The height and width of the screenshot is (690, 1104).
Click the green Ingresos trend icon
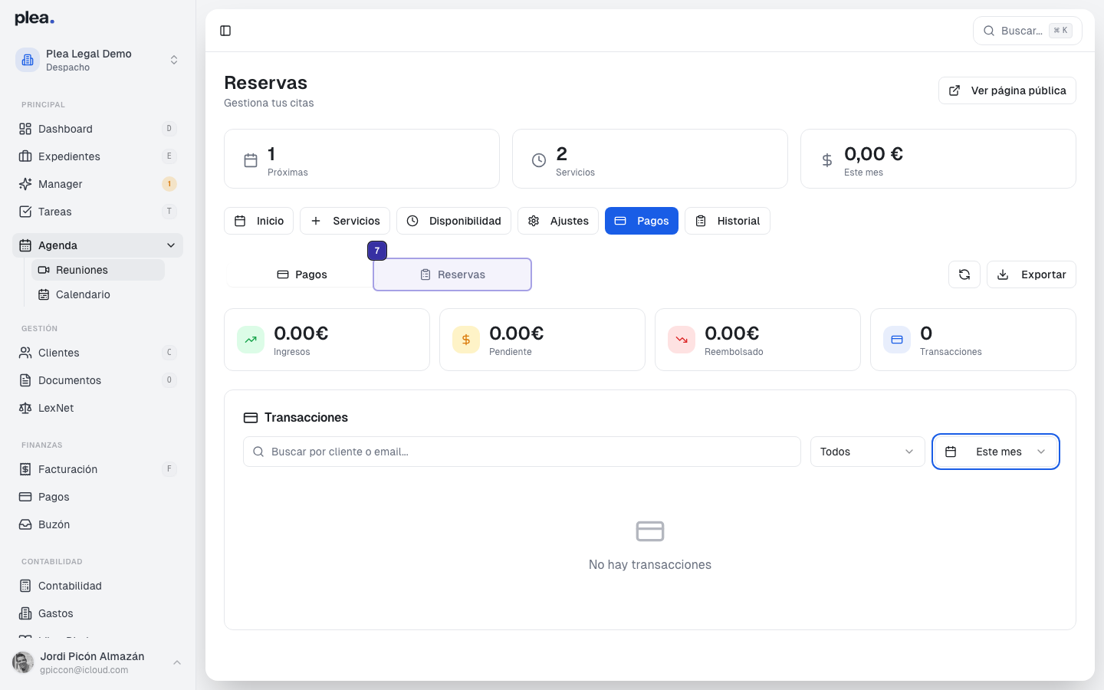pyautogui.click(x=251, y=340)
